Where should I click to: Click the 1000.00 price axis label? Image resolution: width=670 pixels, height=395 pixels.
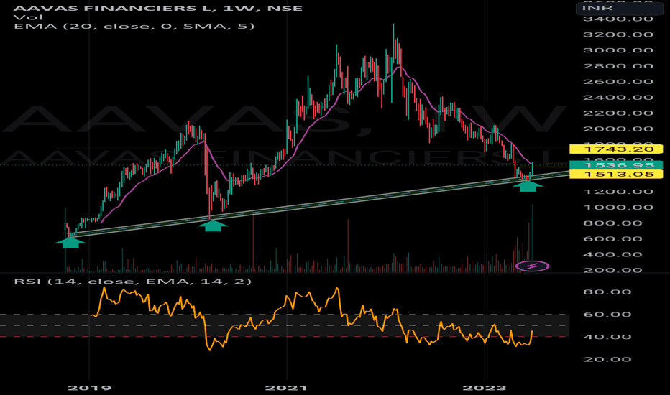click(618, 208)
